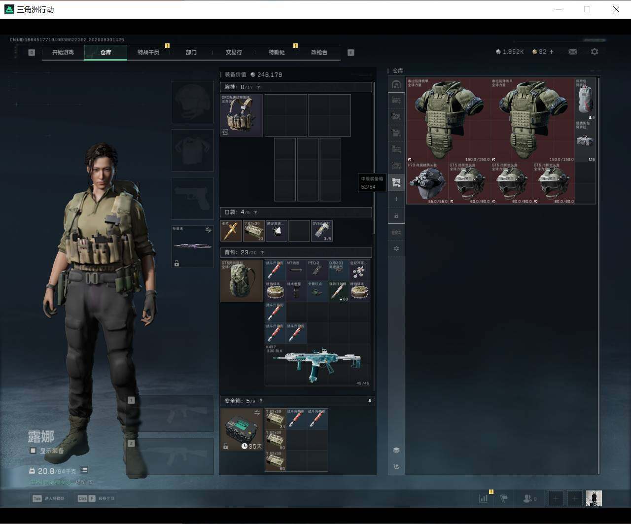The image size is (631, 524).
Task: Click the help icon next to 安全箱
Action: (261, 401)
